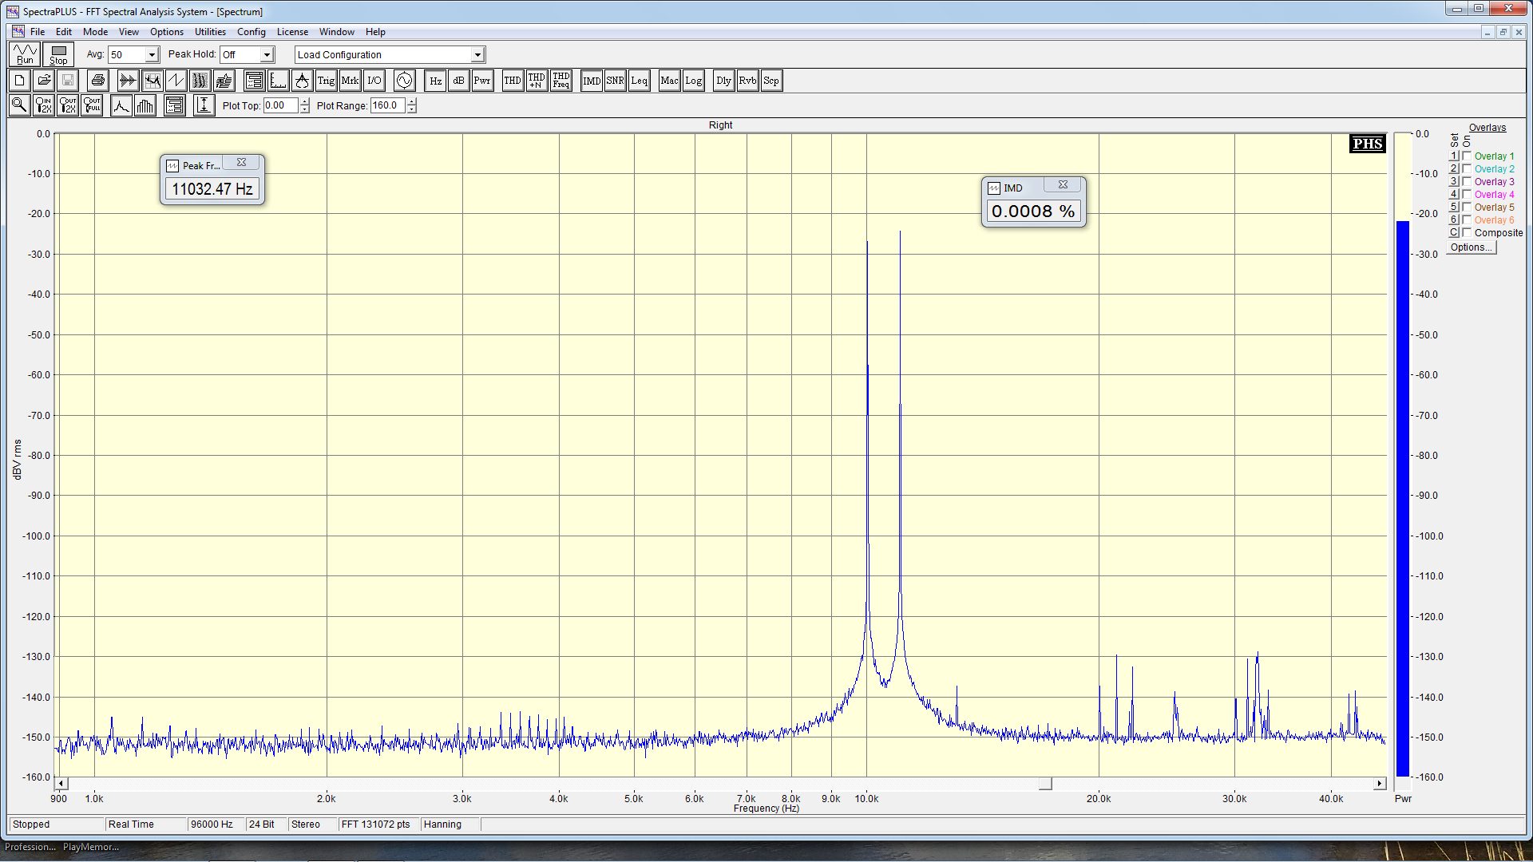Enable the Composite overlay checkbox
1533x862 pixels.
(1467, 233)
